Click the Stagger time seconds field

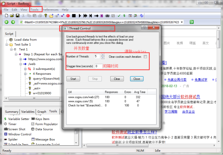(x=99, y=66)
